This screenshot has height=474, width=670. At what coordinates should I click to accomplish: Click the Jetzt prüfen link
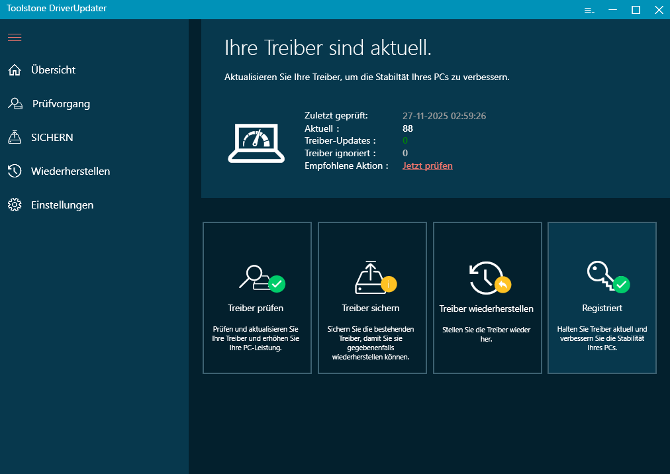pyautogui.click(x=427, y=166)
